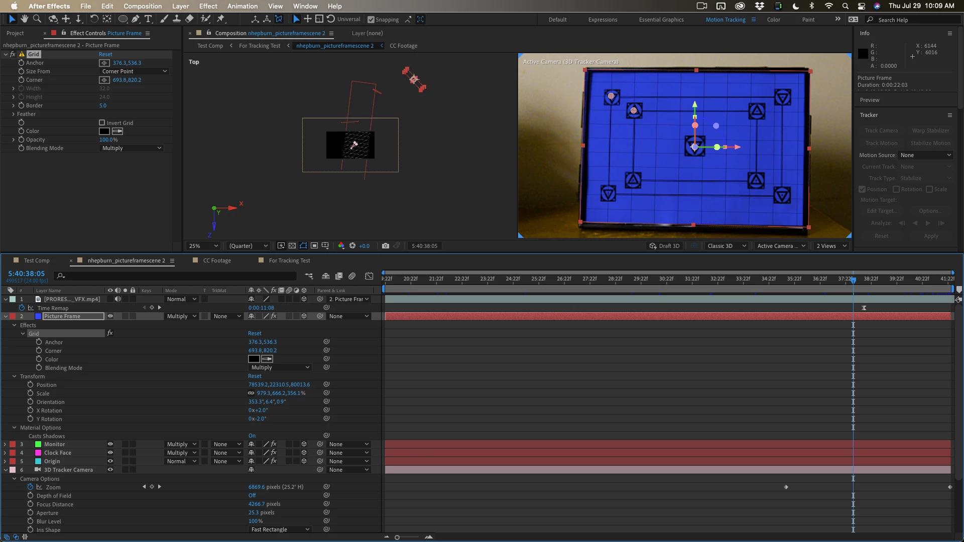The width and height of the screenshot is (964, 542).
Task: Select the Zoom tool magnifier
Action: click(x=37, y=19)
